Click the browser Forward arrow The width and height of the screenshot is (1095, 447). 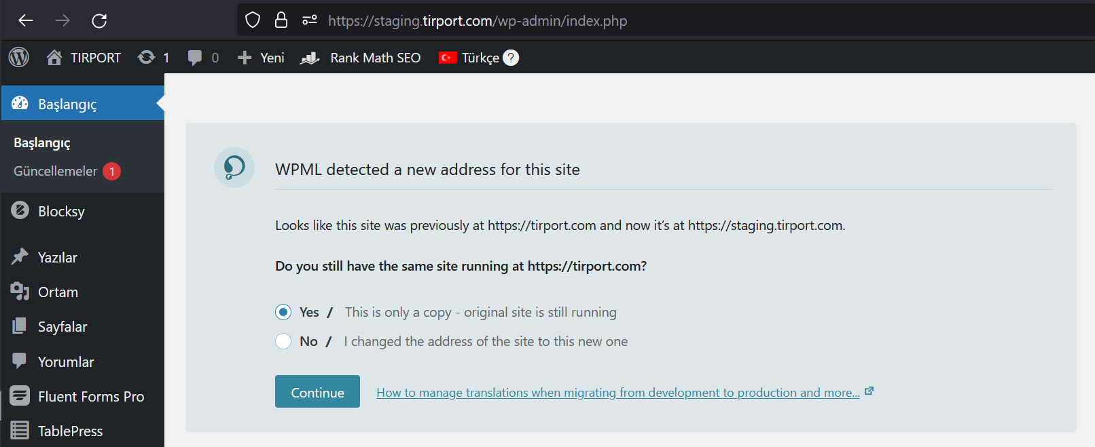click(x=62, y=20)
